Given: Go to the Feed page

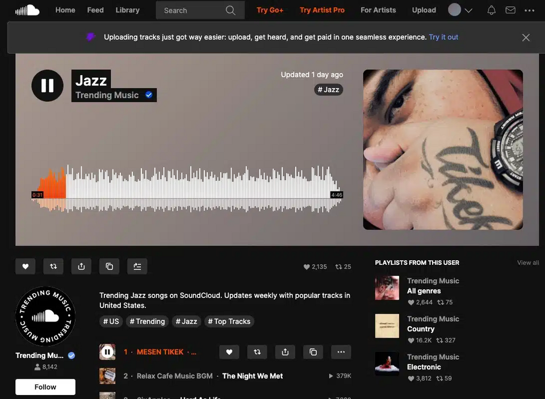Looking at the screenshot, I should coord(95,10).
